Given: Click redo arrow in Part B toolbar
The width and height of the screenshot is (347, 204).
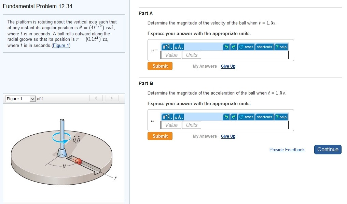Looking at the screenshot, I should 233,117.
